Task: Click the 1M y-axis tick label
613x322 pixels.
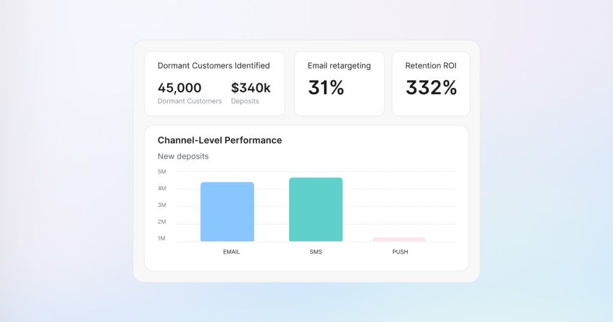Action: coord(162,239)
